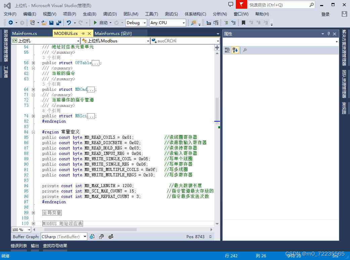Click the 8 个引用 reference count link
The image size is (350, 260).
point(51,111)
